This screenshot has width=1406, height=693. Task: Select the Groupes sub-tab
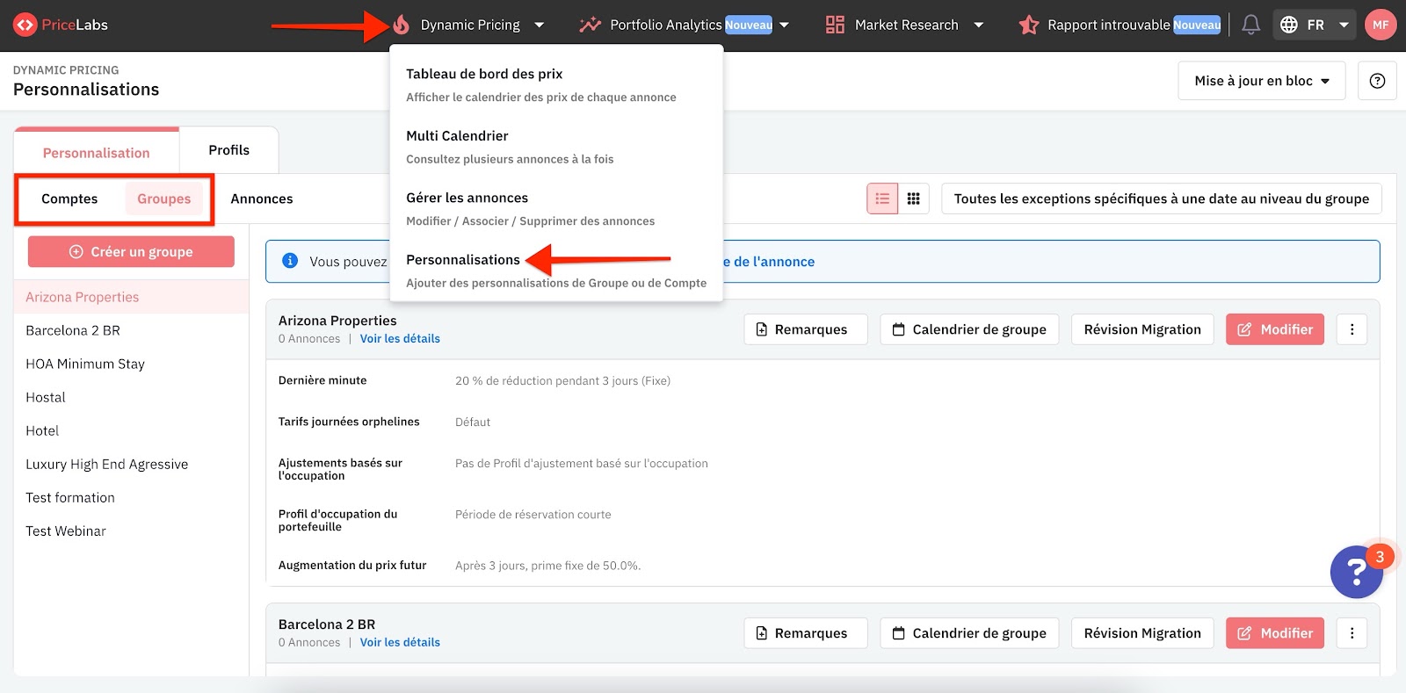pos(163,199)
